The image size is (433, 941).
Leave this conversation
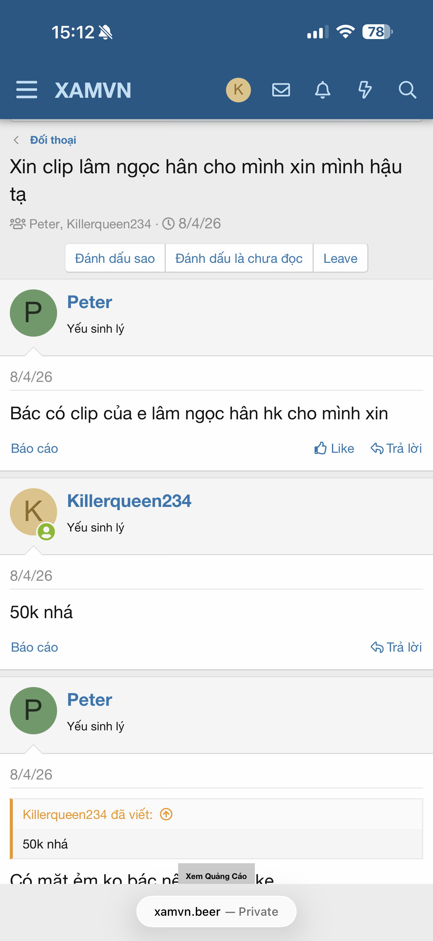[x=340, y=258]
